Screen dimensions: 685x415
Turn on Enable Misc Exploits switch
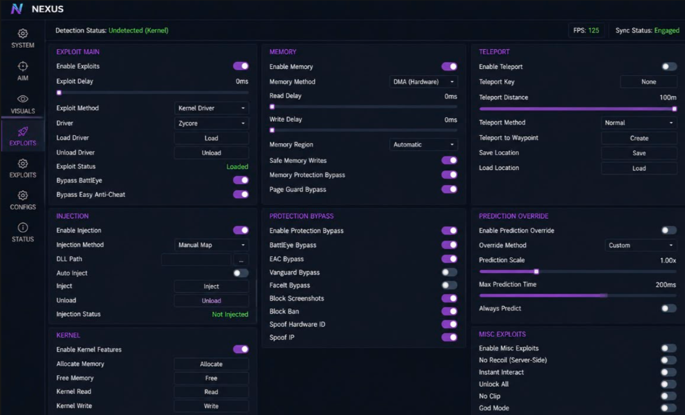tap(669, 348)
